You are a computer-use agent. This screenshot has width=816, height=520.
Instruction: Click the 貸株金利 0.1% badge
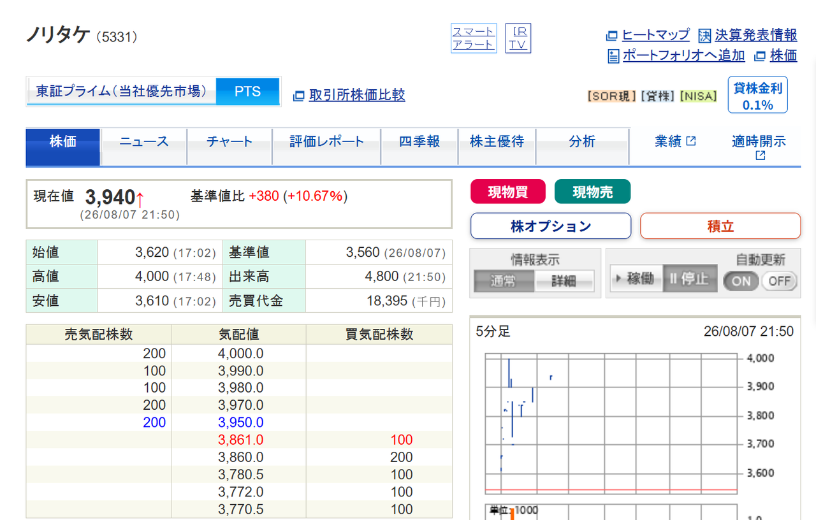pos(758,95)
